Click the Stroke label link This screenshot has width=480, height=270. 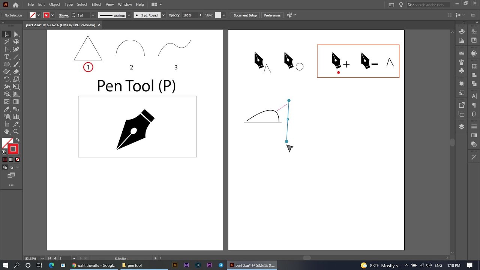click(64, 15)
